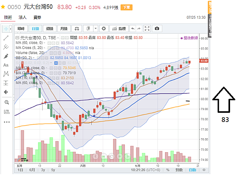Redo the last chart action
The height and width of the screenshot is (178, 238).
(139, 29)
